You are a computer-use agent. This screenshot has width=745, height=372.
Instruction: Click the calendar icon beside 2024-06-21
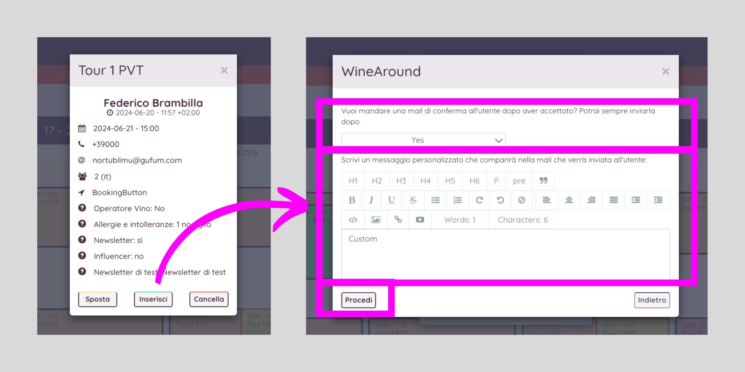pos(82,128)
